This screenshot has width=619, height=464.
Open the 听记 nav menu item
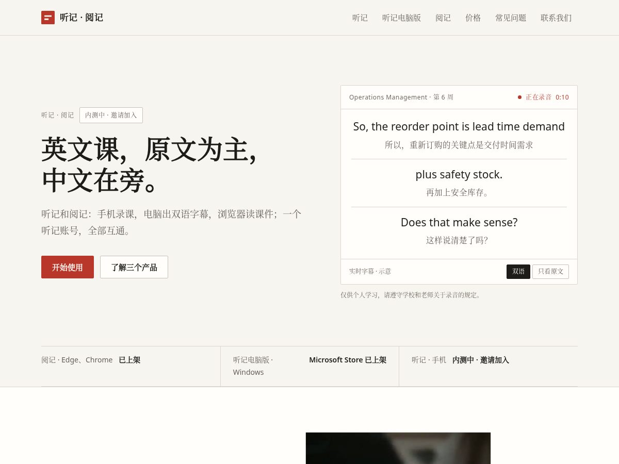360,18
